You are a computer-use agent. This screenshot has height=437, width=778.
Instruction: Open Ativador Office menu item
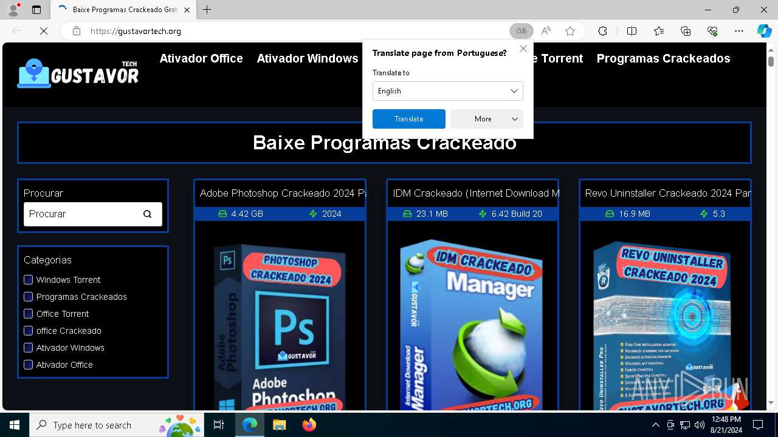point(201,58)
